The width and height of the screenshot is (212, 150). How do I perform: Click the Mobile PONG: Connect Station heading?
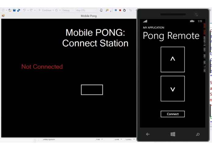95,38
